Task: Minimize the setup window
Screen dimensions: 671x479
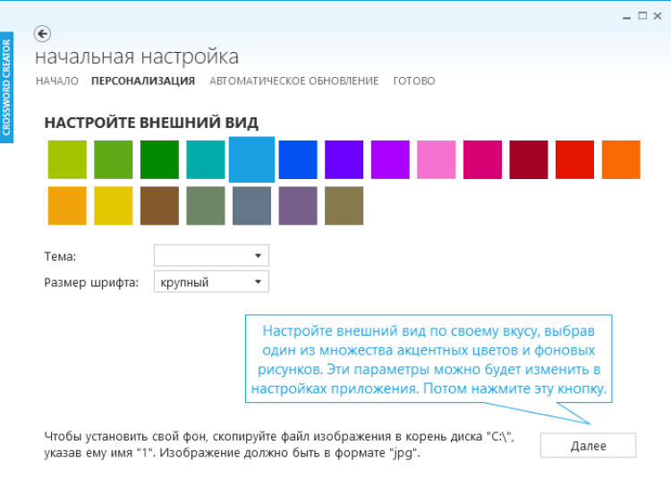Action: (x=627, y=16)
